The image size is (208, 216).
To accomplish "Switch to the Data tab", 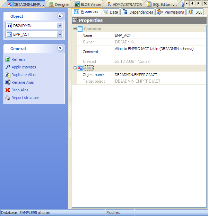I will coord(111,12).
